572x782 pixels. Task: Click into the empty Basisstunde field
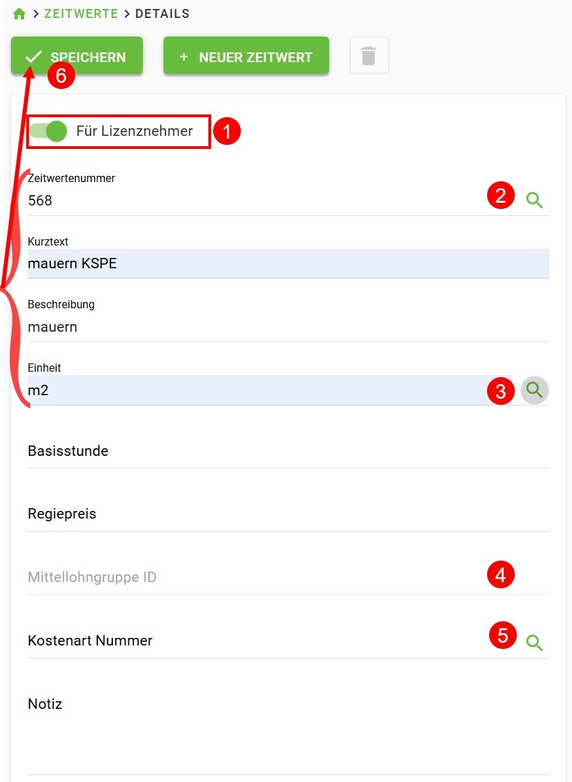click(x=207, y=452)
